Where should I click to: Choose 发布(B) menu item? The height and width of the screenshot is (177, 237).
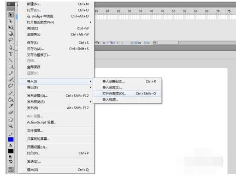pyautogui.click(x=56, y=108)
